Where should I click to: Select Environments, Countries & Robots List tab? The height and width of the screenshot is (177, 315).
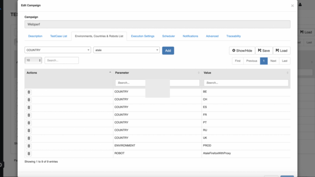click(99, 36)
